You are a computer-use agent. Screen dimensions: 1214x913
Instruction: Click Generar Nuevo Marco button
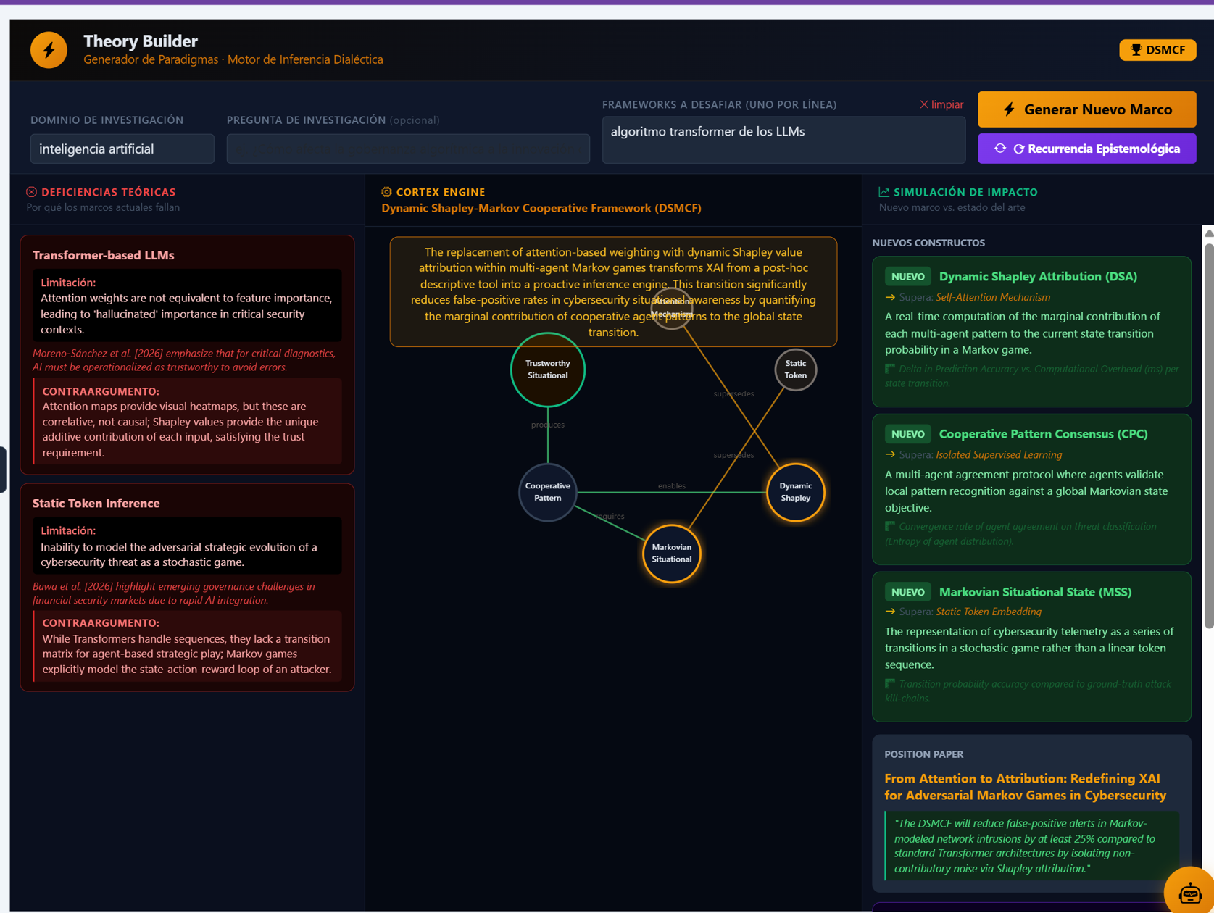tap(1086, 109)
